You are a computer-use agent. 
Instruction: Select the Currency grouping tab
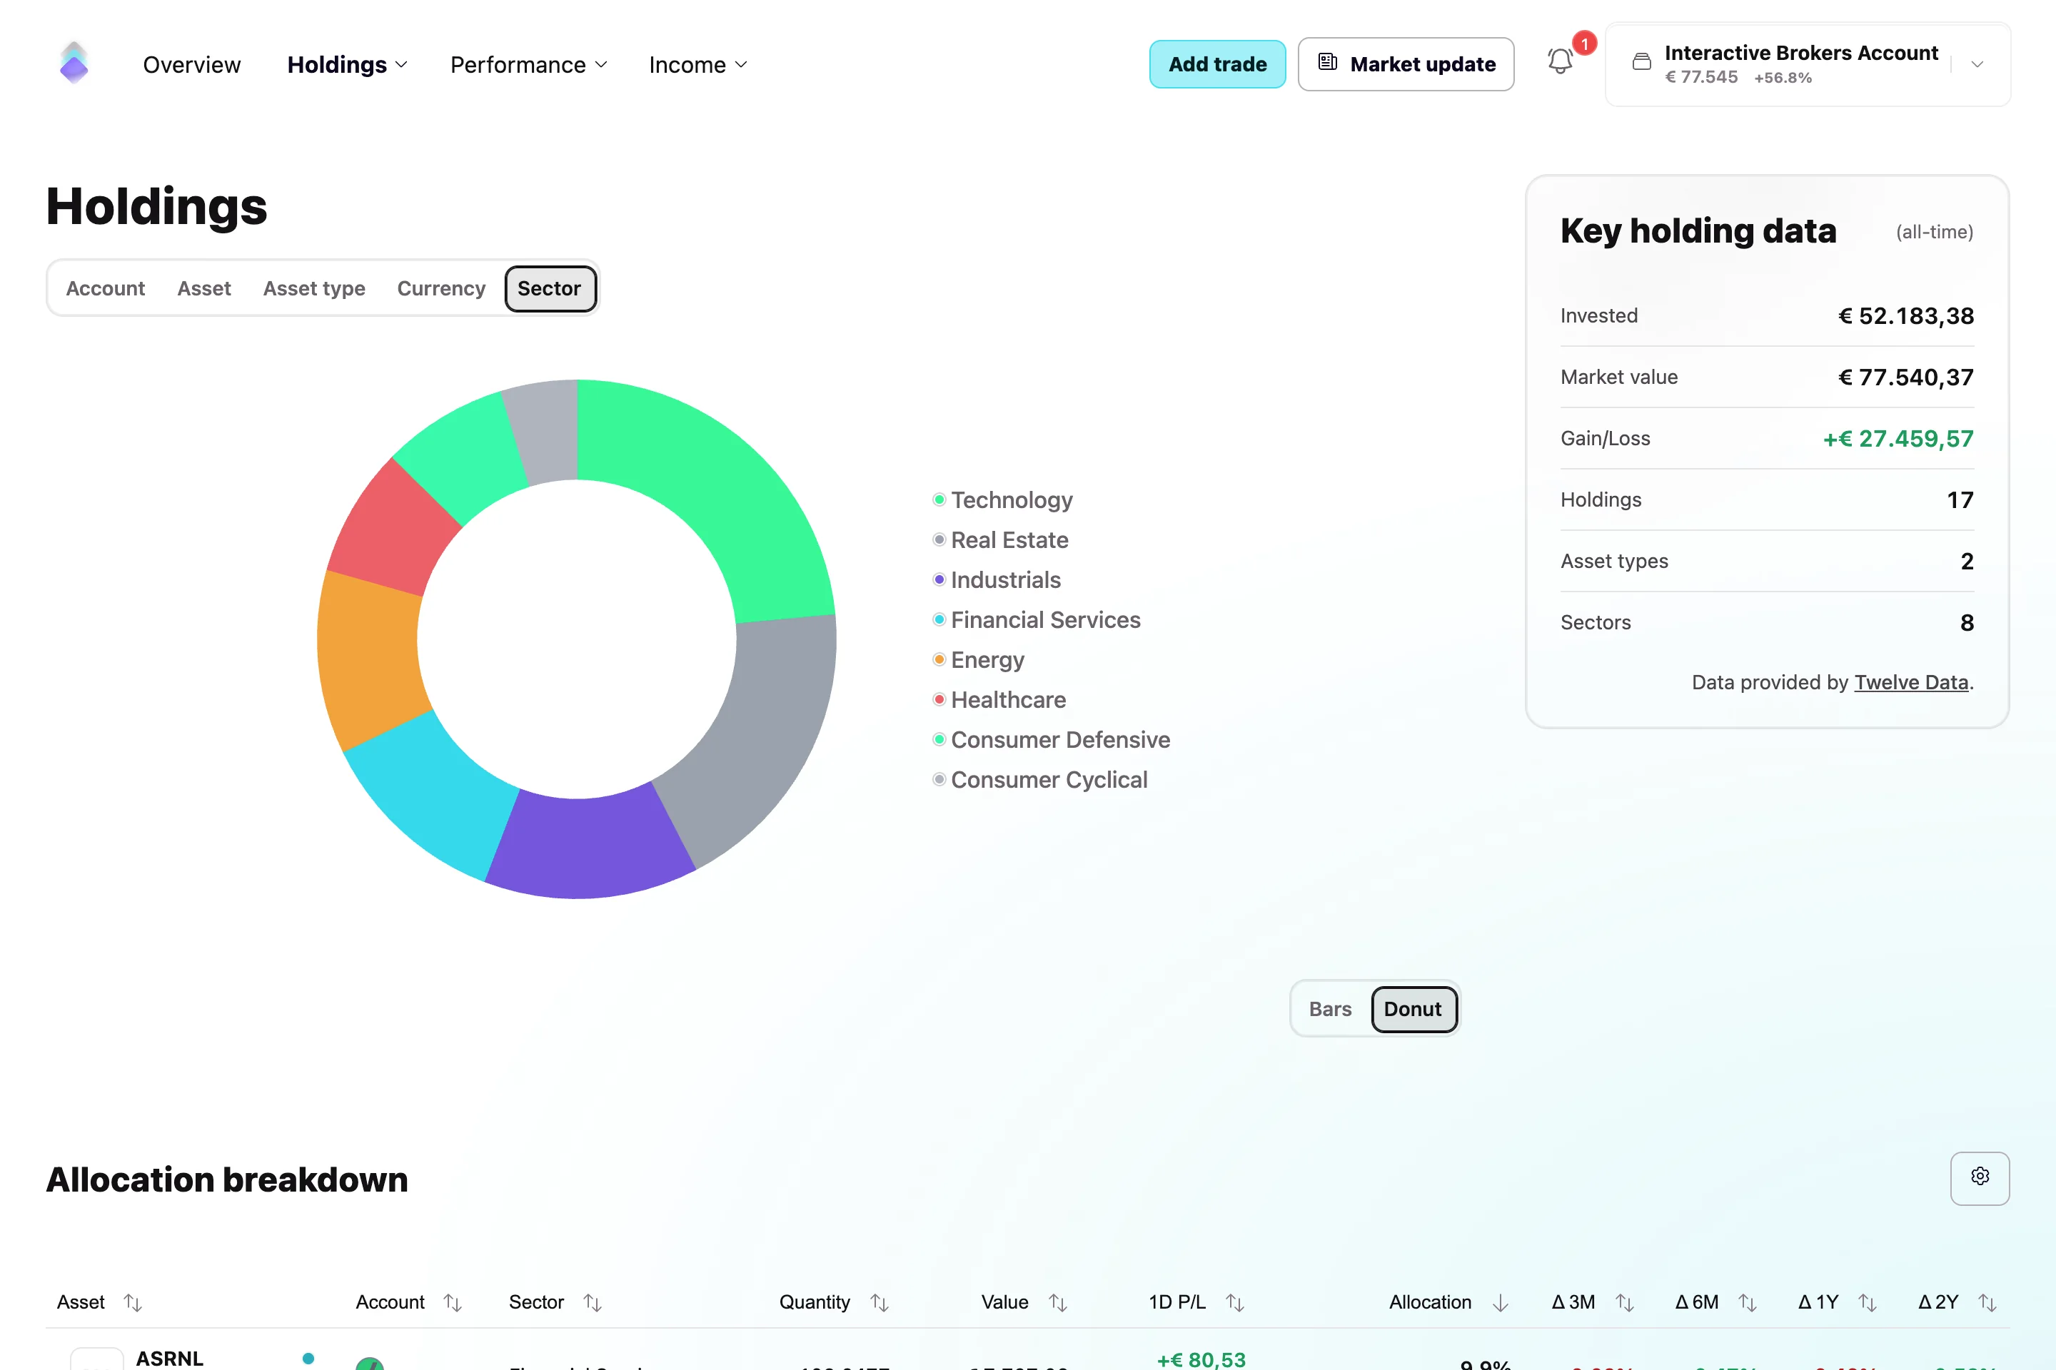[x=440, y=288]
